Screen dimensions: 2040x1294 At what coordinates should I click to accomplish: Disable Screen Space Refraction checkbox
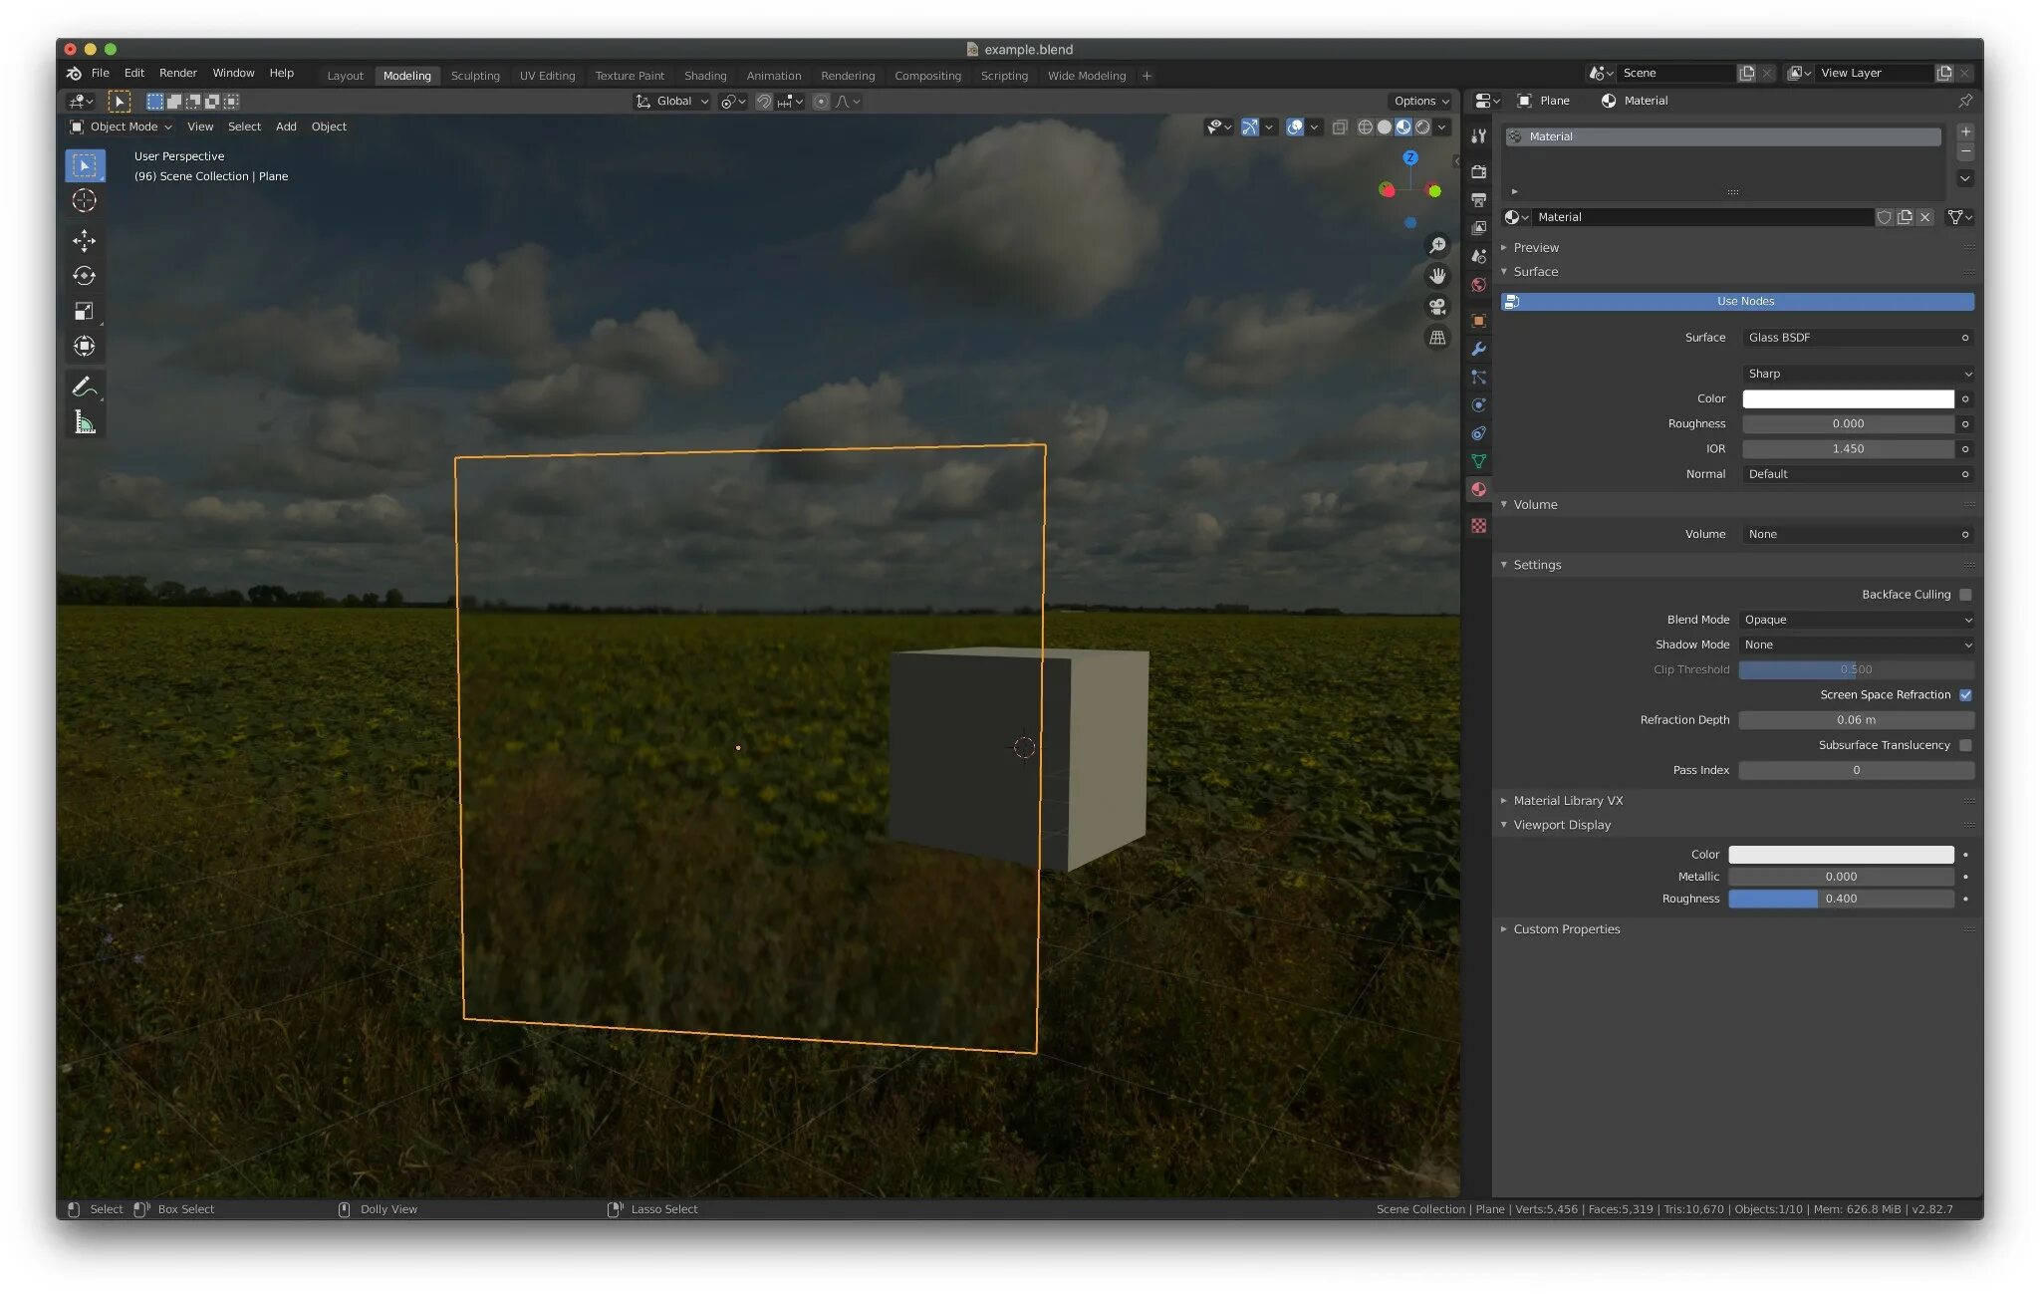pyautogui.click(x=1965, y=695)
